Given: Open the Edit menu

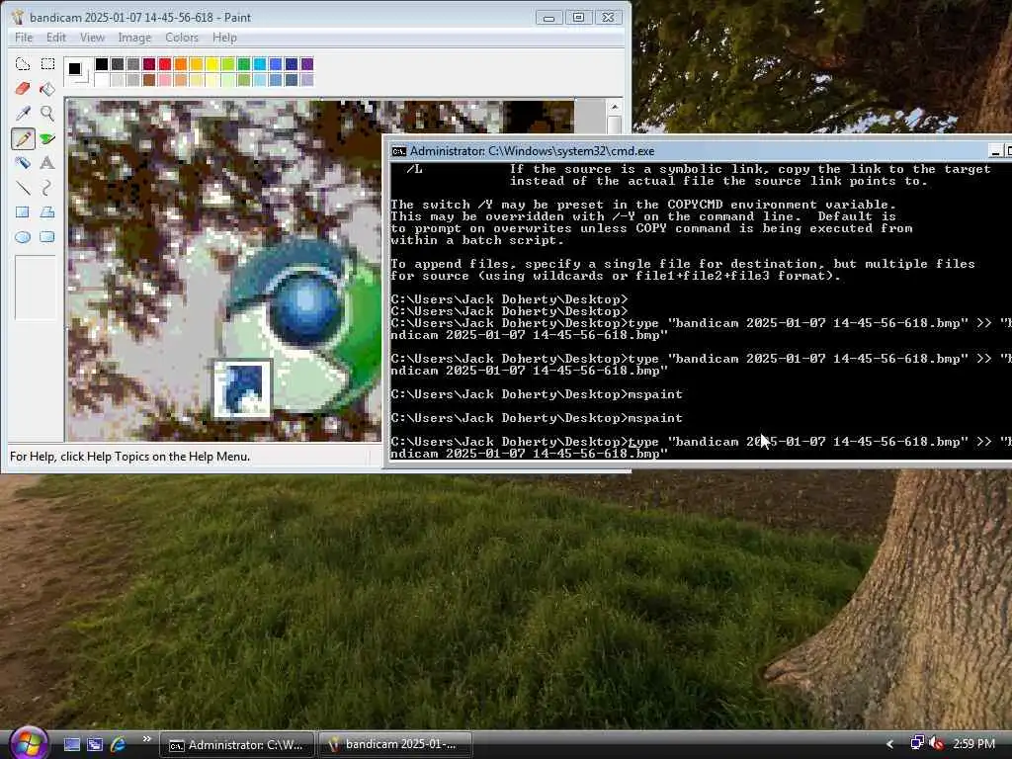Looking at the screenshot, I should [56, 38].
